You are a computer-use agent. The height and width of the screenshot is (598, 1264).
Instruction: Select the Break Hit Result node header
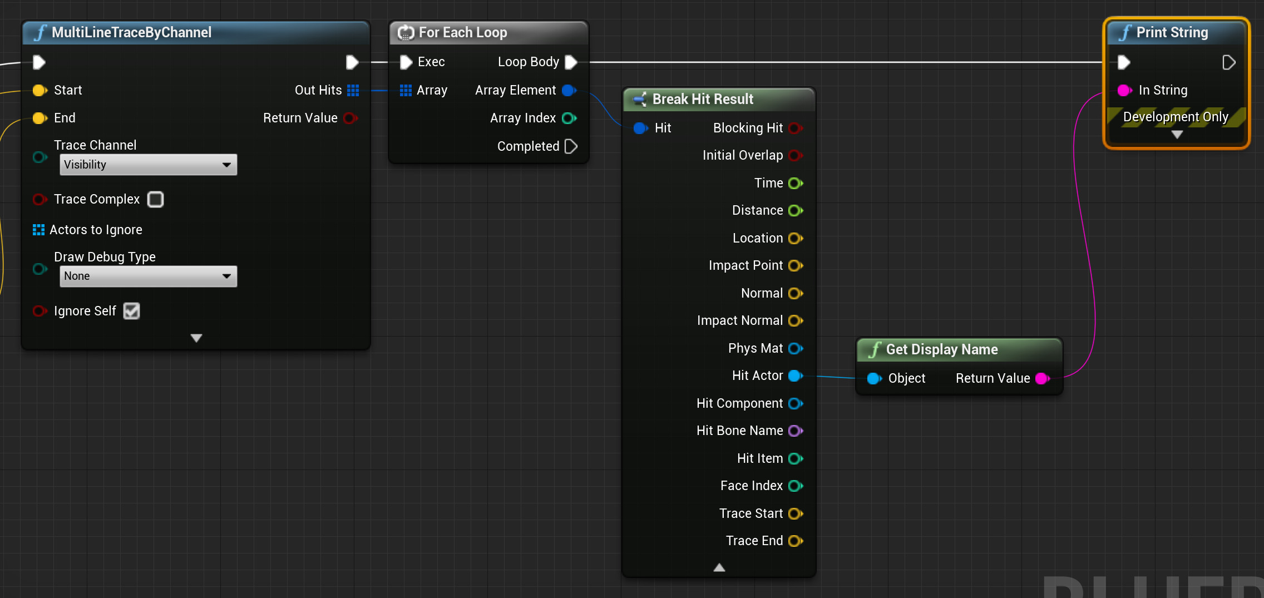point(703,100)
